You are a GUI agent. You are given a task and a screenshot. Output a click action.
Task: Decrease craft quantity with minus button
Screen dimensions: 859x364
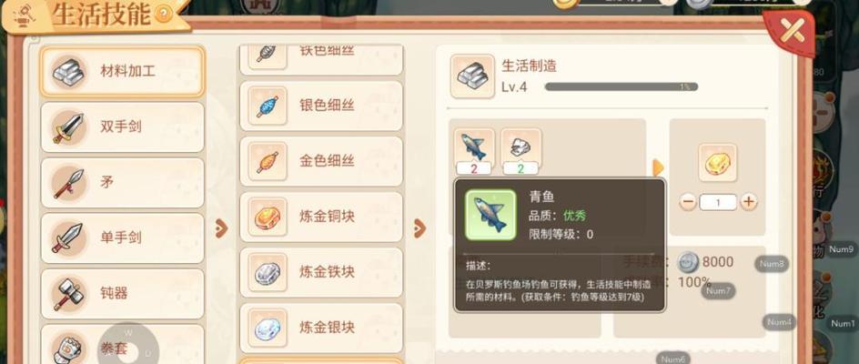688,202
